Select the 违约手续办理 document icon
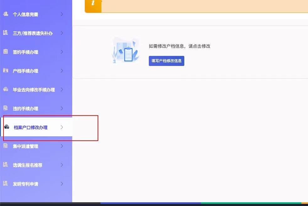The height and width of the screenshot is (206, 308). 6,108
